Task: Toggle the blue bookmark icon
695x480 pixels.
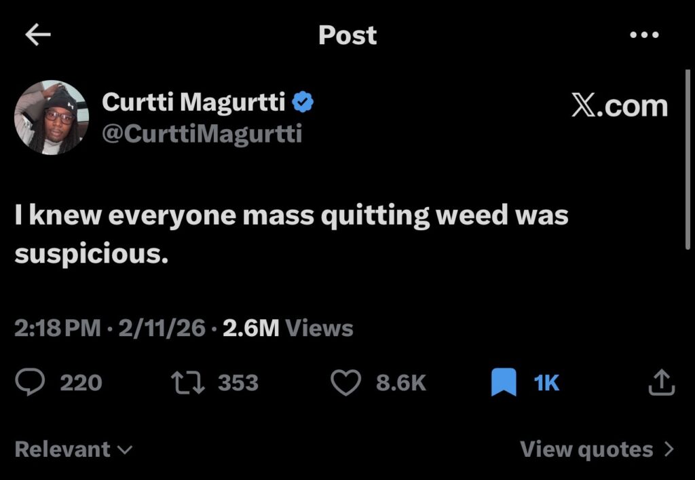Action: pos(504,383)
